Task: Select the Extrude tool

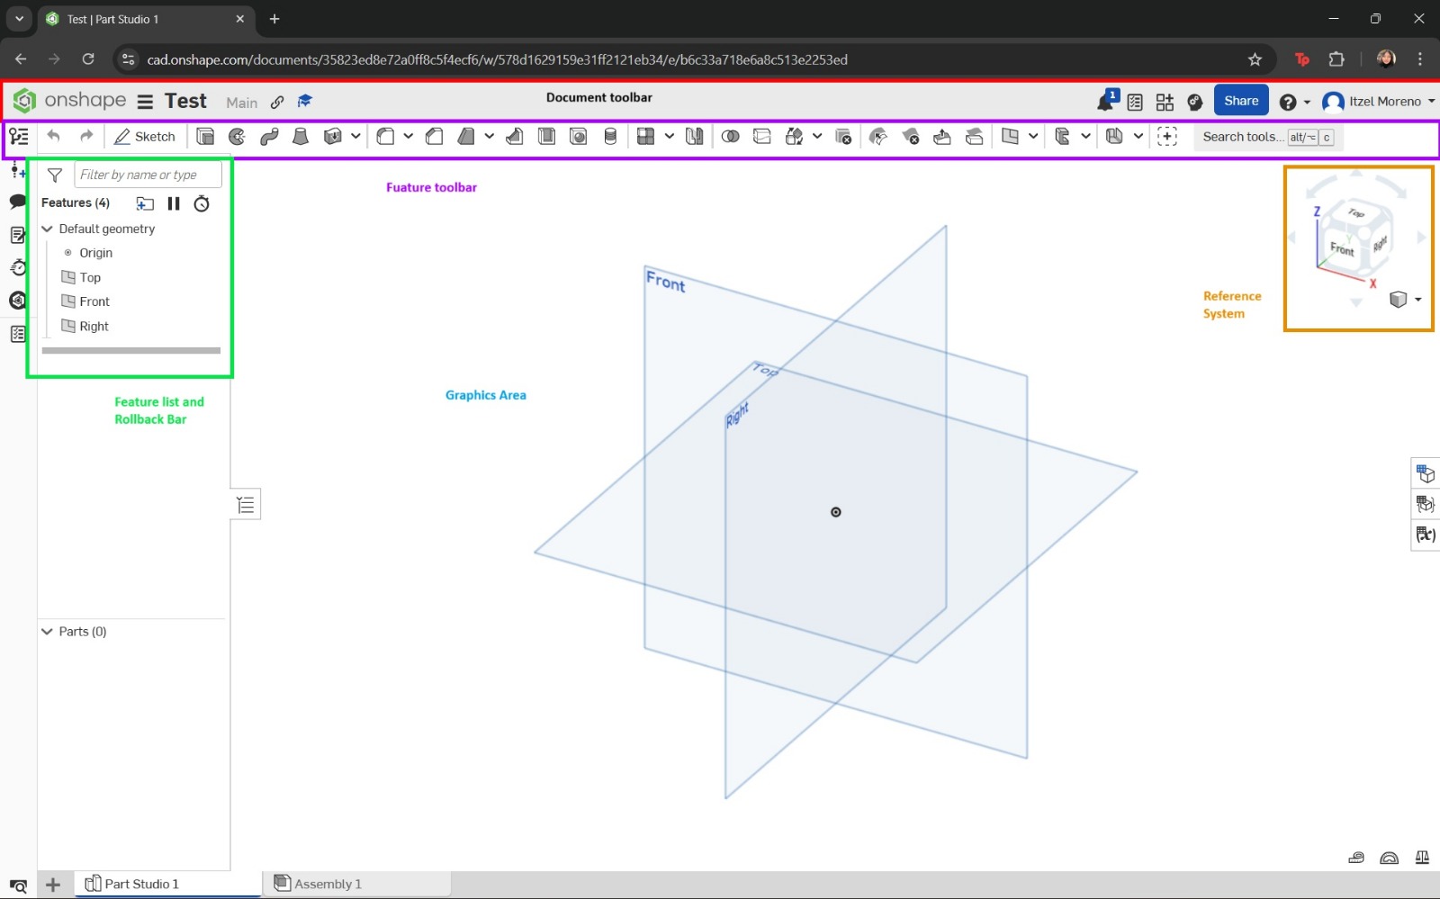Action: 204,136
